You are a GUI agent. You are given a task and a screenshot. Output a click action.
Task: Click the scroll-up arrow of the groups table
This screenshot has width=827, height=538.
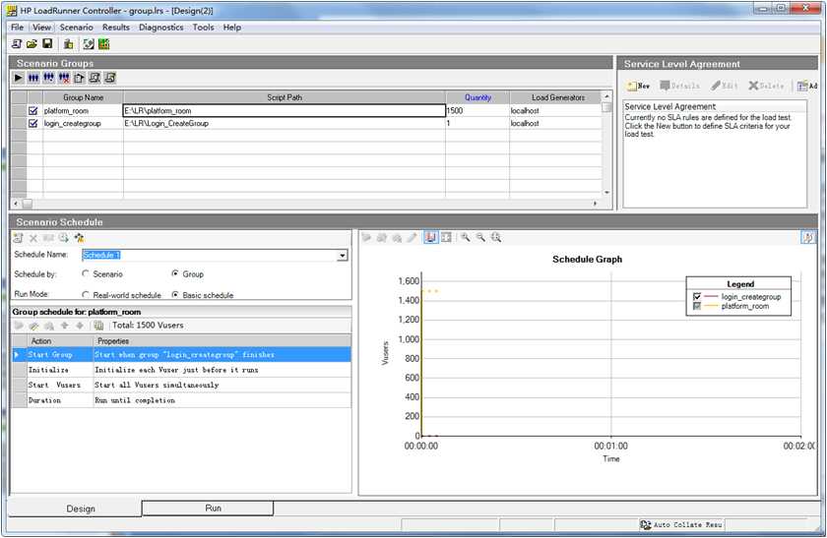pos(607,96)
